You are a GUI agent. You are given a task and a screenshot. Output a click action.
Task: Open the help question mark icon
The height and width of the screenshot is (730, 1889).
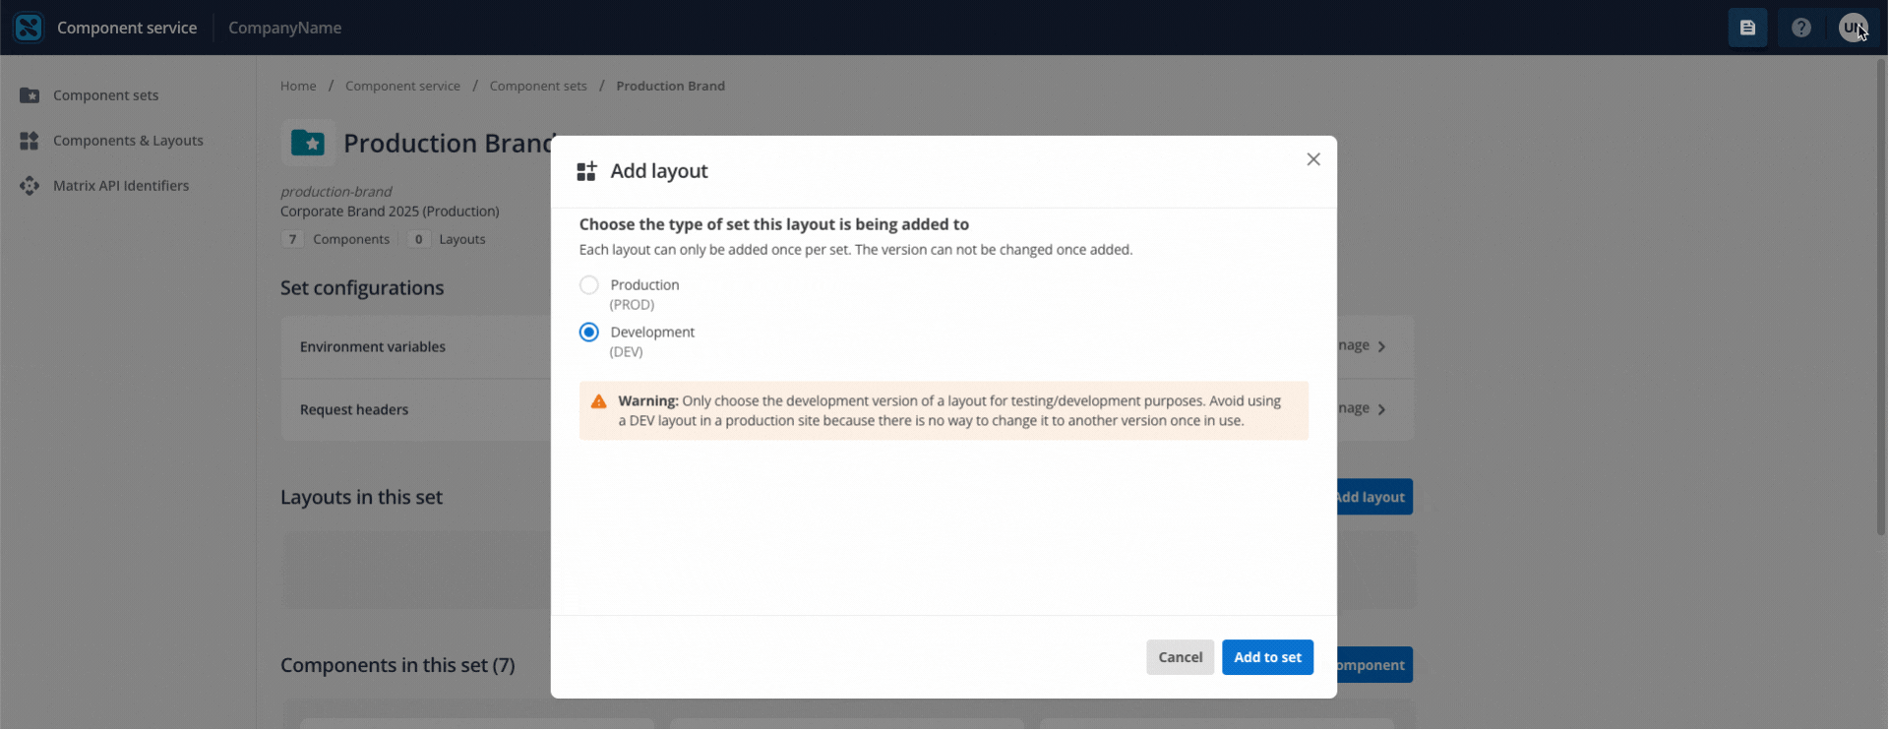1800,28
